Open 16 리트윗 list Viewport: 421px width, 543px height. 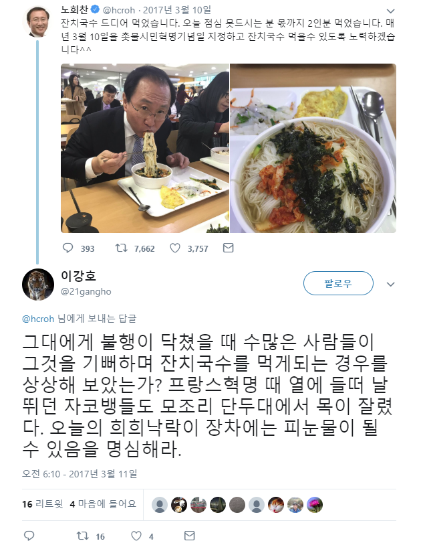(x=43, y=504)
